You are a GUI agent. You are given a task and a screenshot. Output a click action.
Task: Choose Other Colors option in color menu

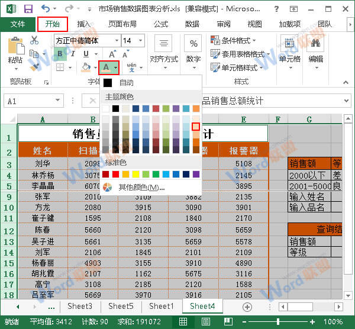[x=141, y=188]
